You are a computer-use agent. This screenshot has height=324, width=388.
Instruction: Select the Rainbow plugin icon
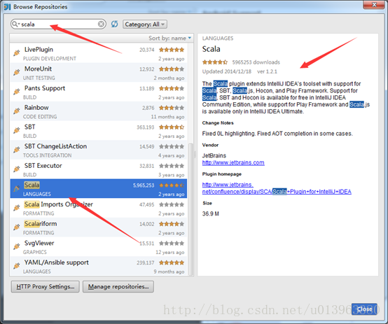pos(17,111)
